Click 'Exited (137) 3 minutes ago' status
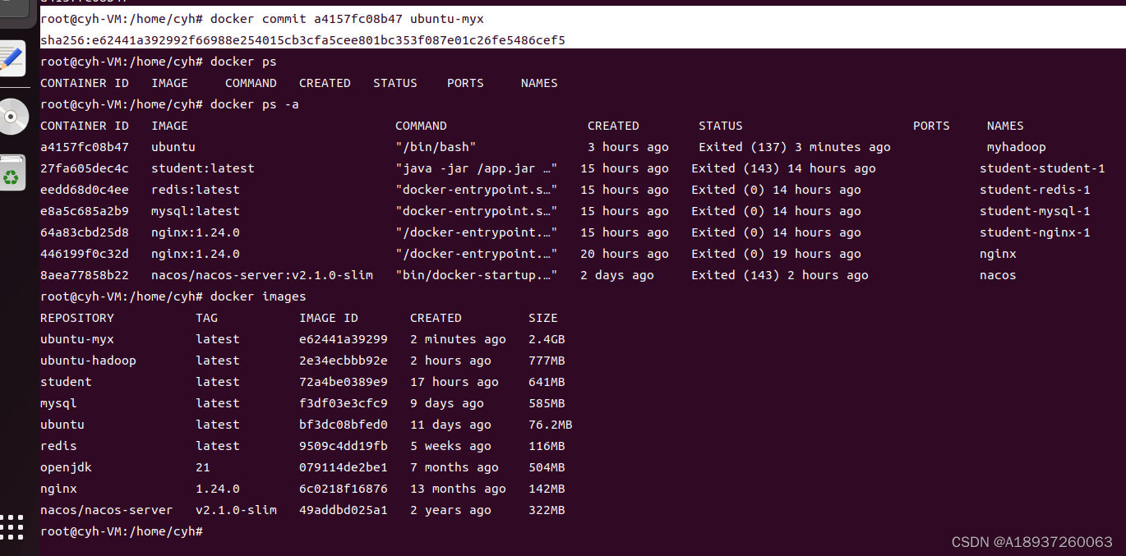The image size is (1126, 556). (x=795, y=147)
